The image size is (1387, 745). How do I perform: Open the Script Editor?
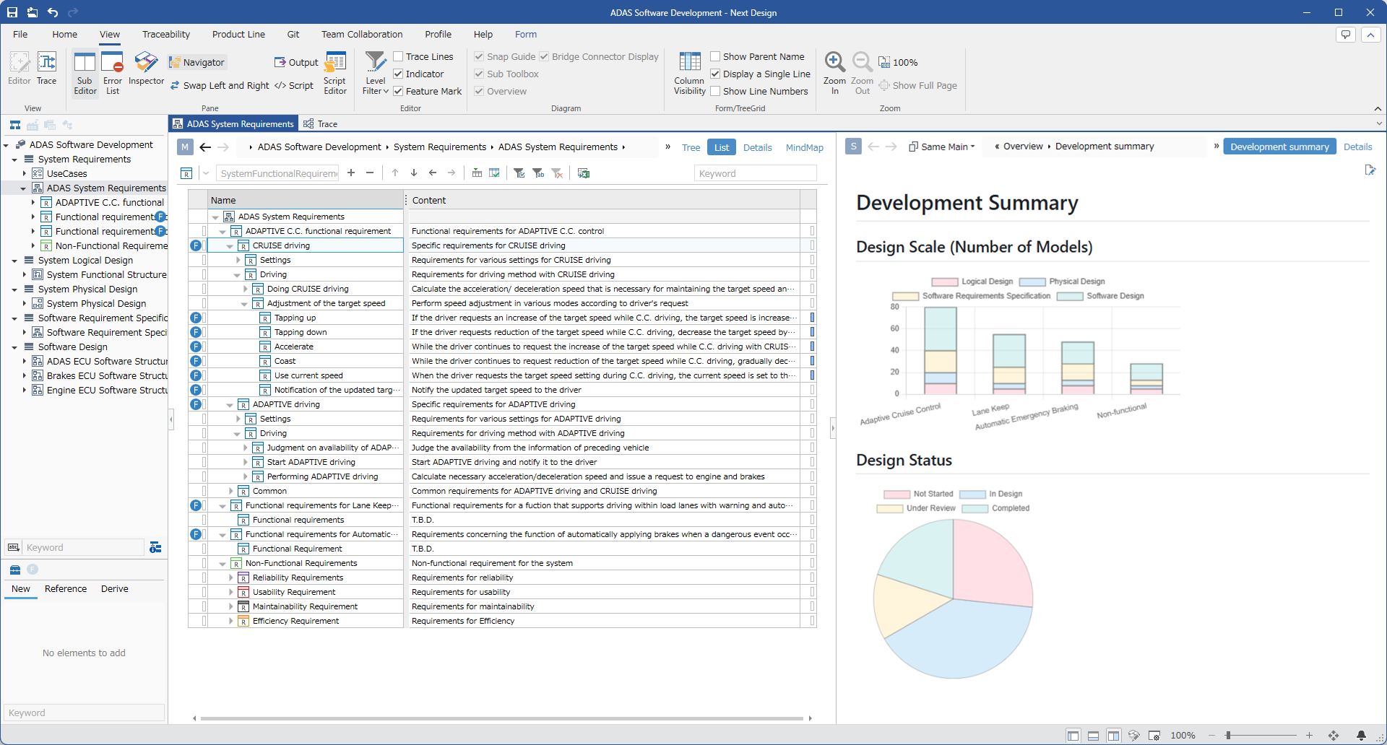[x=335, y=72]
